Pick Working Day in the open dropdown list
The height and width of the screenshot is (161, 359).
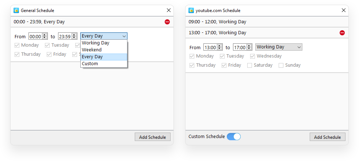95,43
